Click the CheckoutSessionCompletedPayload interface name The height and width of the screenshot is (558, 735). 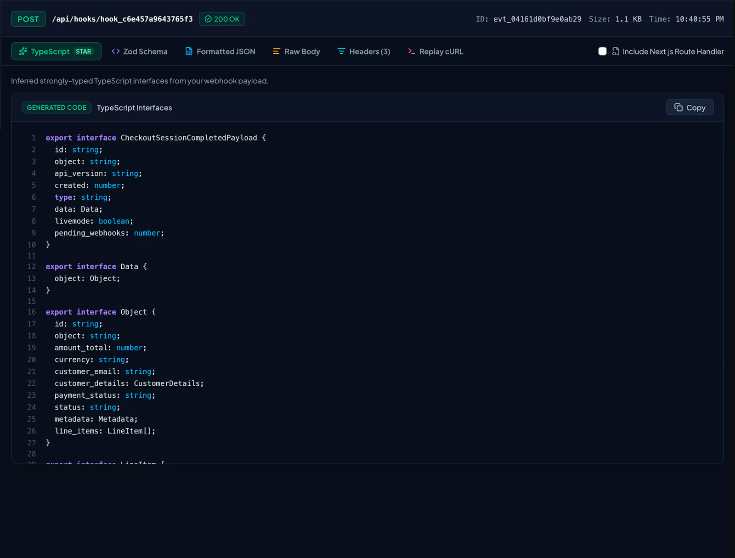click(189, 138)
